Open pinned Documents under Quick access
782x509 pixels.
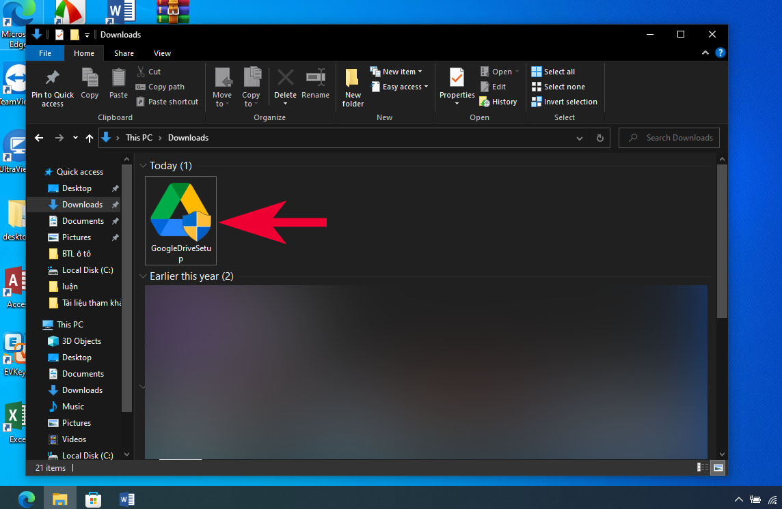[77, 221]
